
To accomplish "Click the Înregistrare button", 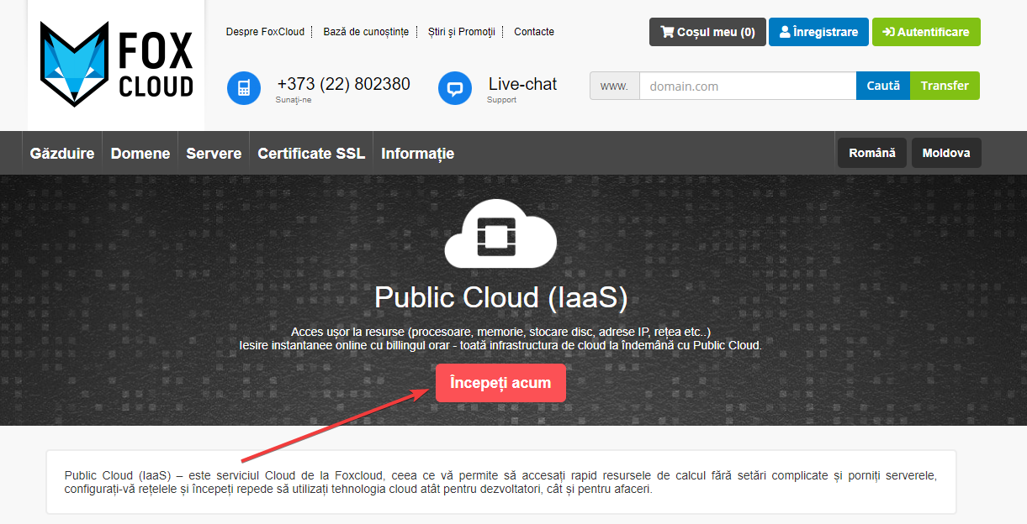I will click(818, 32).
